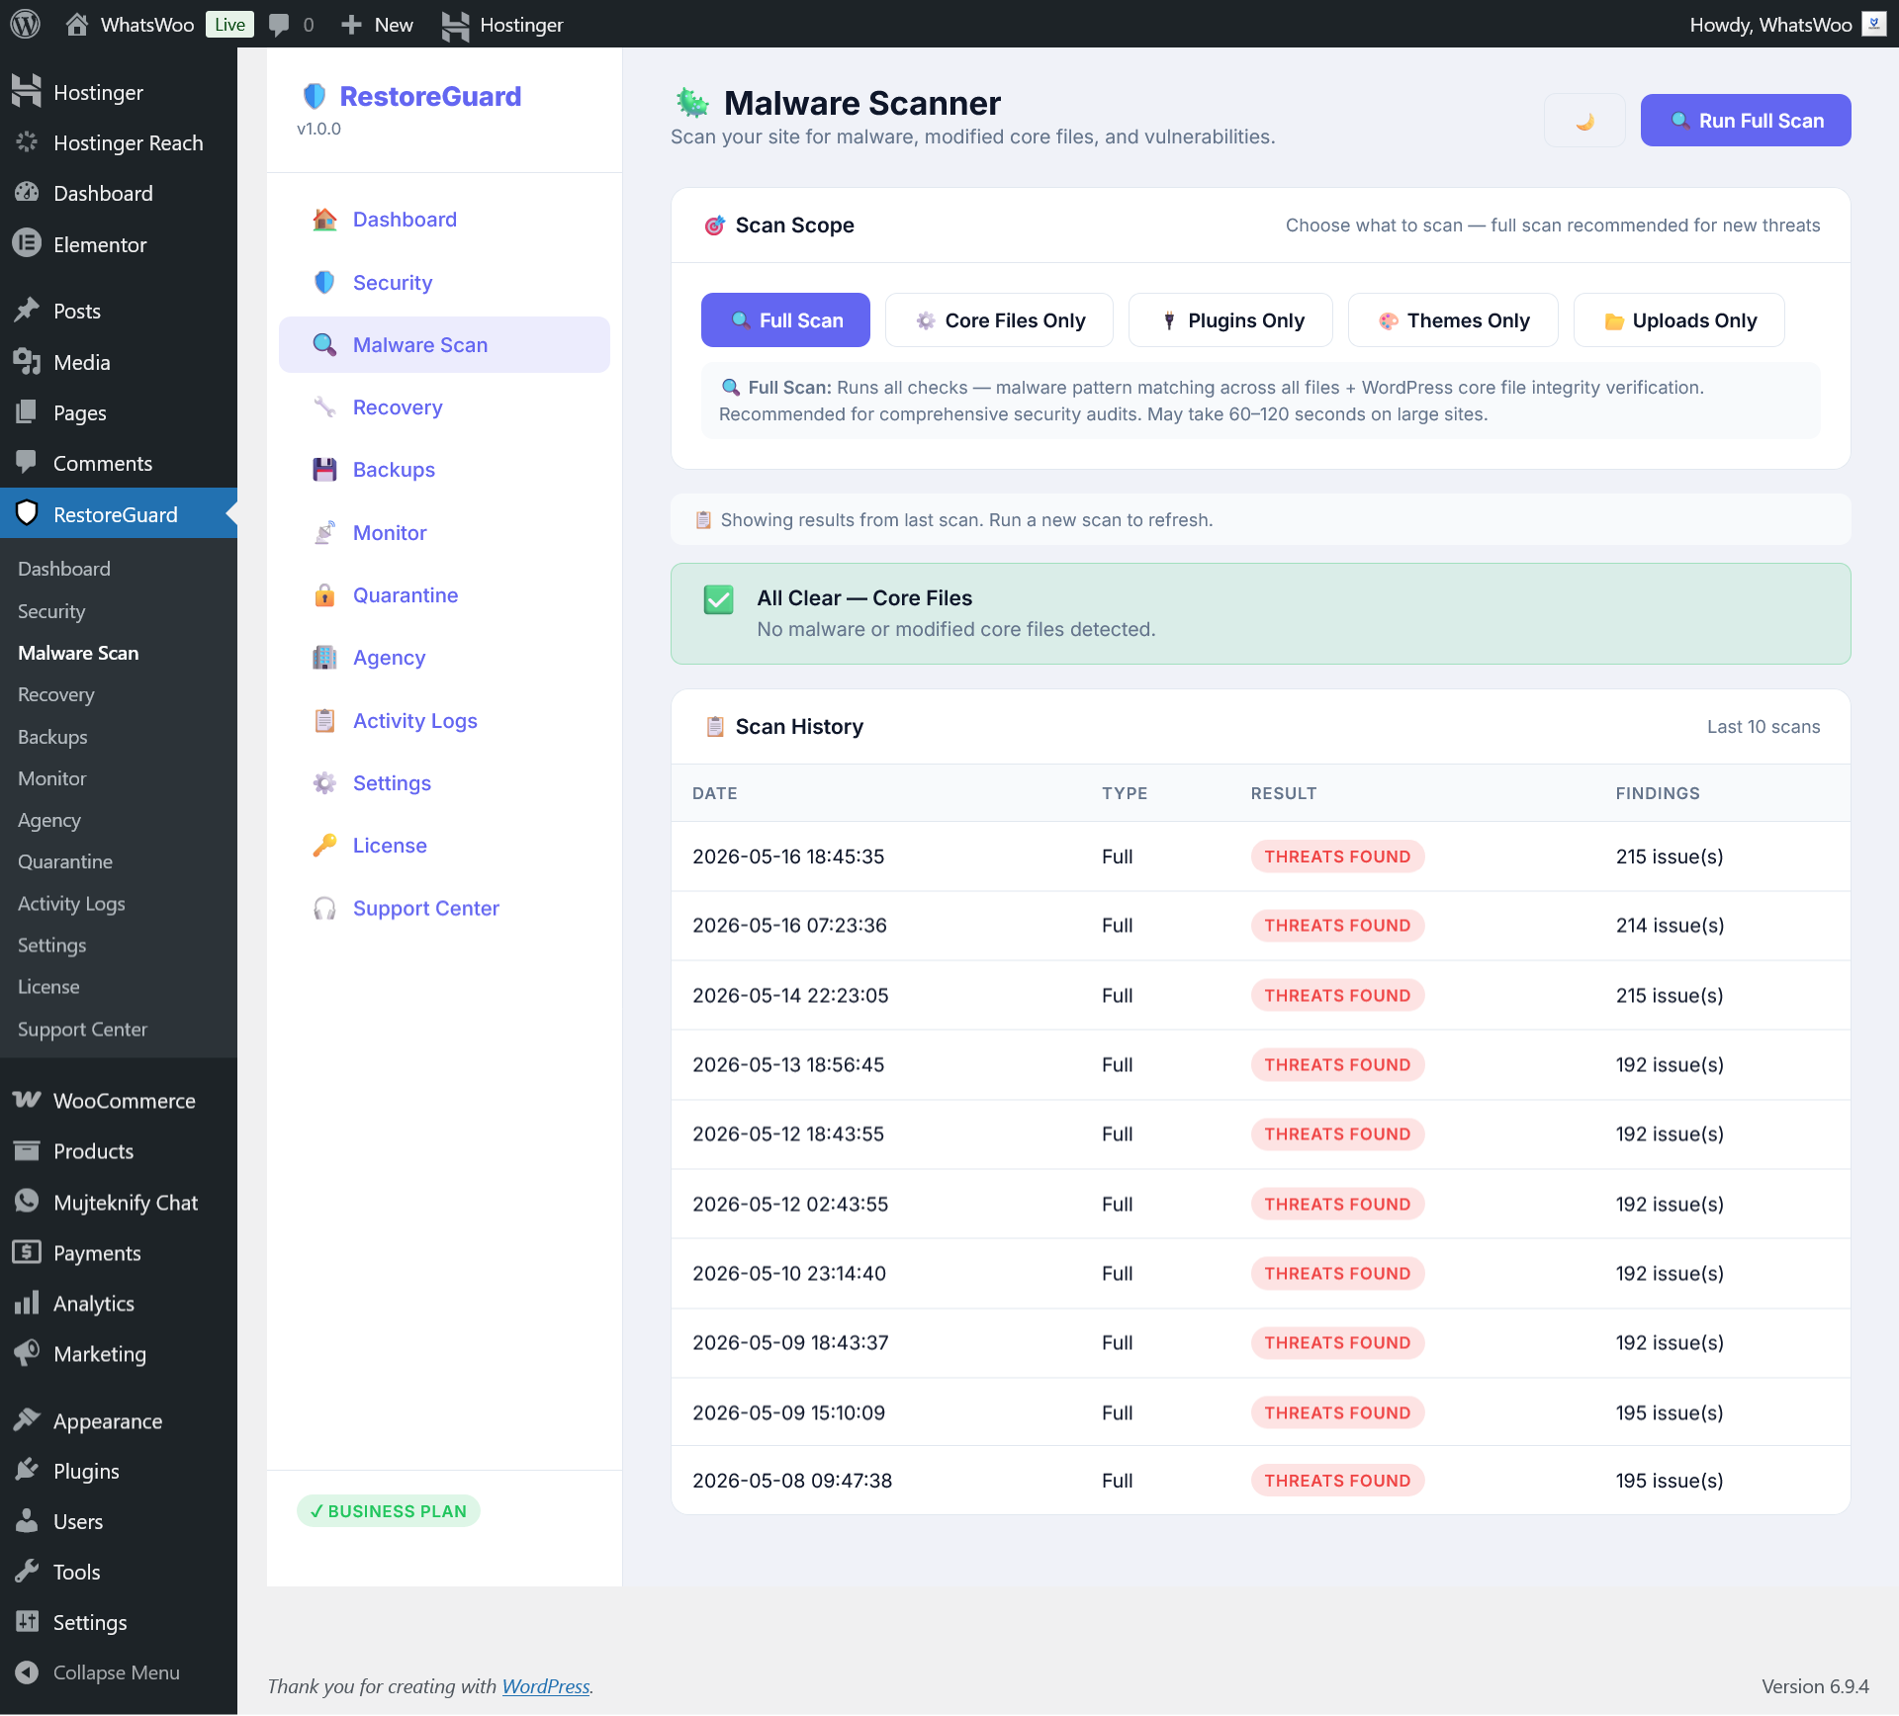Select the Full Scan scope
Viewport: 1899px width, 1716px height.
coord(785,320)
